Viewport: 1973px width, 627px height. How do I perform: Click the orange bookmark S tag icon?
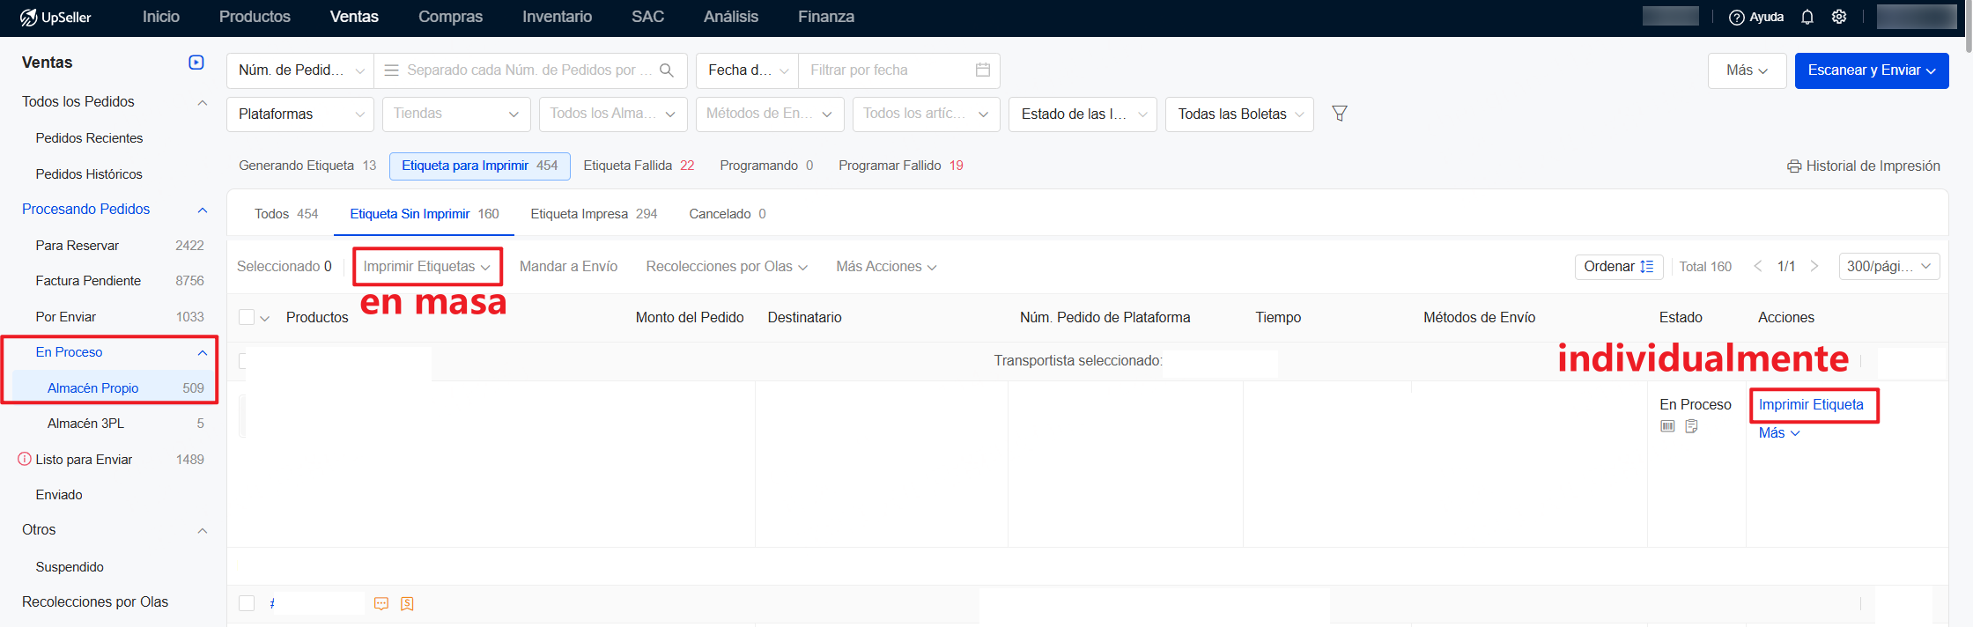click(407, 604)
